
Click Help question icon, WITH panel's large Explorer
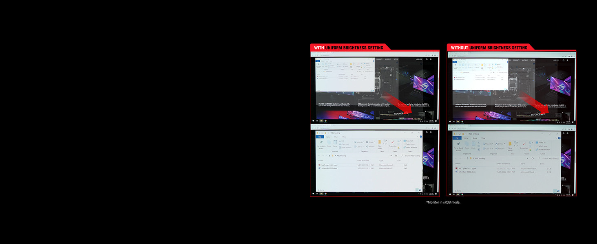point(421,137)
